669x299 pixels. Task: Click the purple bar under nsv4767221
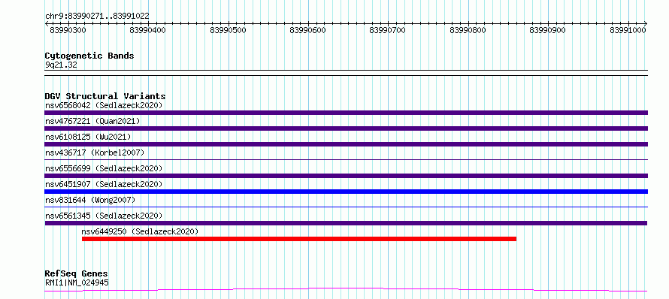click(x=346, y=128)
